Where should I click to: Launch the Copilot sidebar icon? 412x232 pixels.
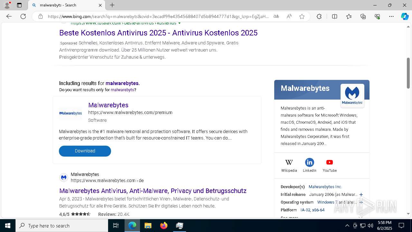pyautogui.click(x=405, y=16)
